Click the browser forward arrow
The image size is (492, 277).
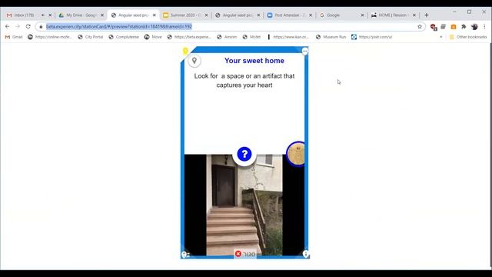tap(18, 26)
